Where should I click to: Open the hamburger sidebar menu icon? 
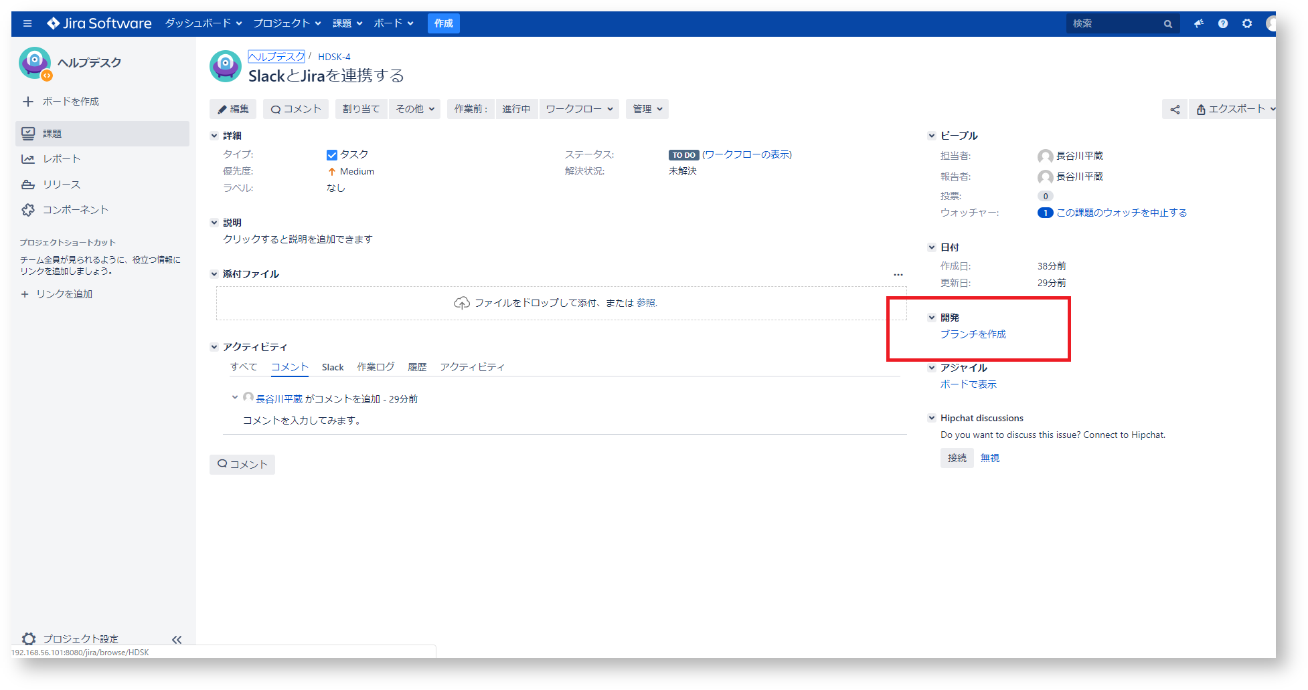coord(27,23)
